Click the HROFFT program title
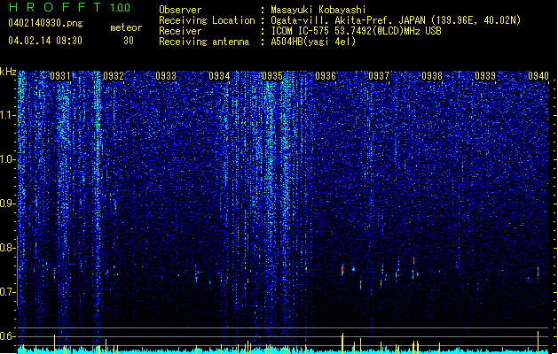The height and width of the screenshot is (354, 558). (x=55, y=7)
